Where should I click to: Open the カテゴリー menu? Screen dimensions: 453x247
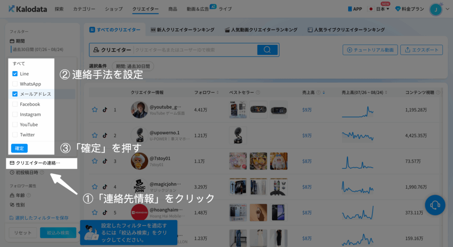click(x=84, y=9)
